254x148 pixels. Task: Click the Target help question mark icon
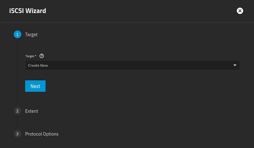(42, 56)
